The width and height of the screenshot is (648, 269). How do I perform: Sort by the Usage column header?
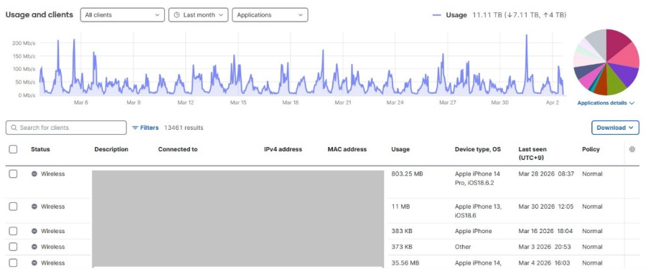tap(400, 149)
